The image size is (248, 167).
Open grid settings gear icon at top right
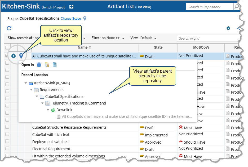[x=228, y=28]
